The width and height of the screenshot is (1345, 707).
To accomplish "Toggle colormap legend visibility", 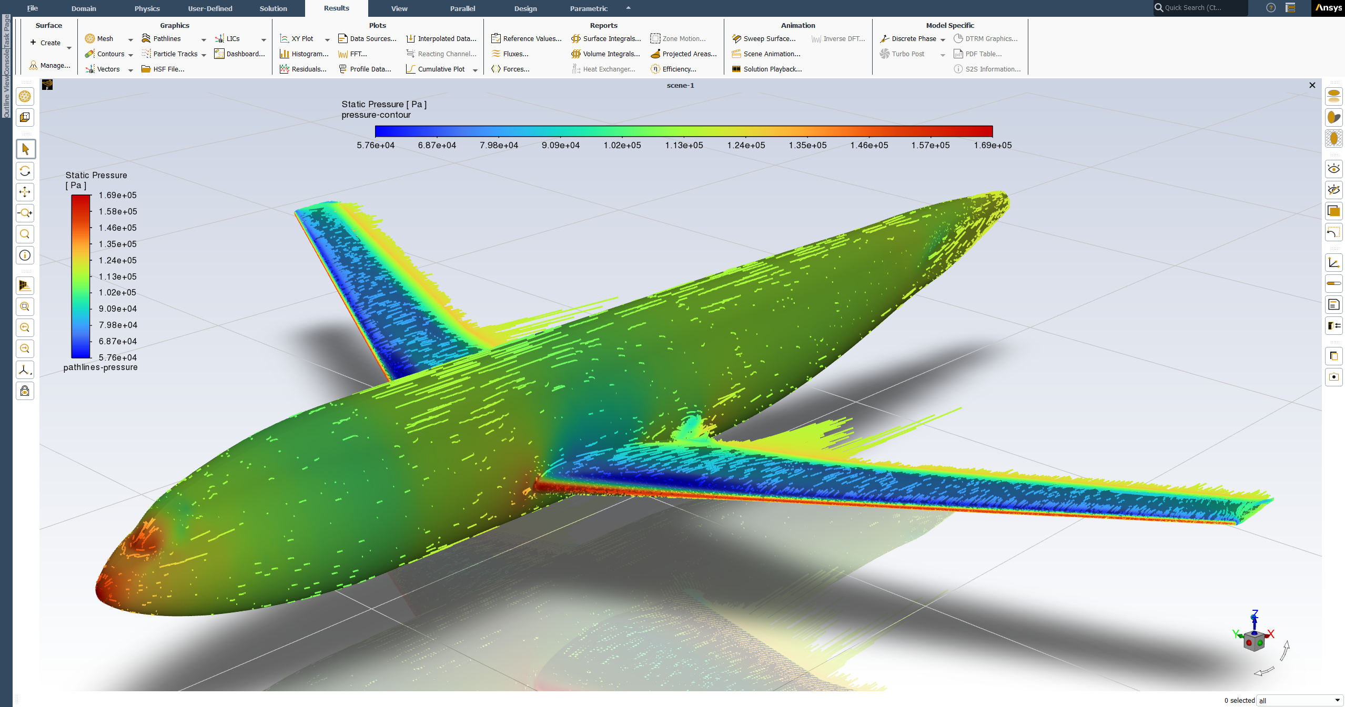I will point(1333,284).
